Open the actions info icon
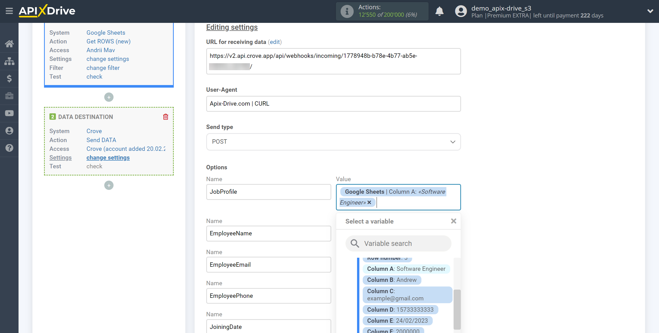Viewport: 659px width, 333px height. click(347, 11)
